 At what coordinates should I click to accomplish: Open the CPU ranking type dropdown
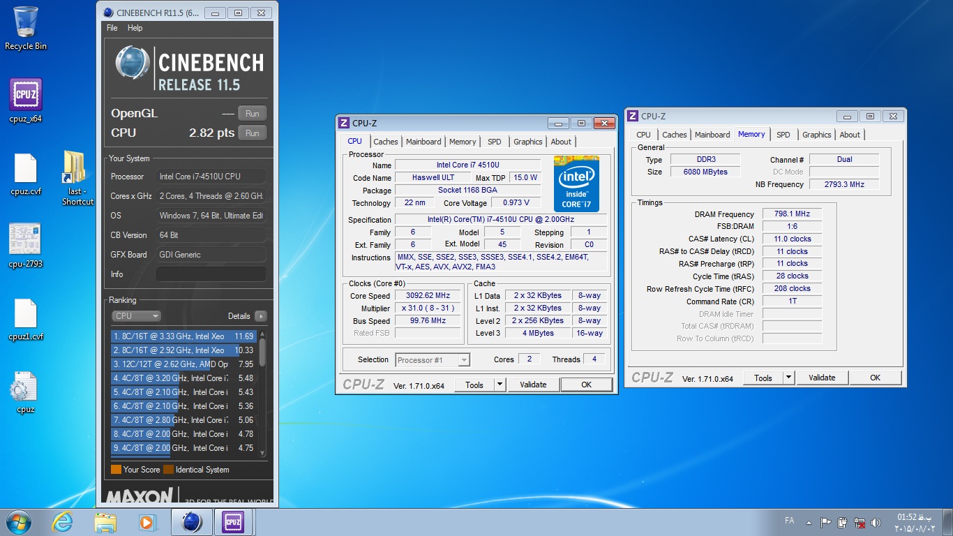tap(136, 316)
